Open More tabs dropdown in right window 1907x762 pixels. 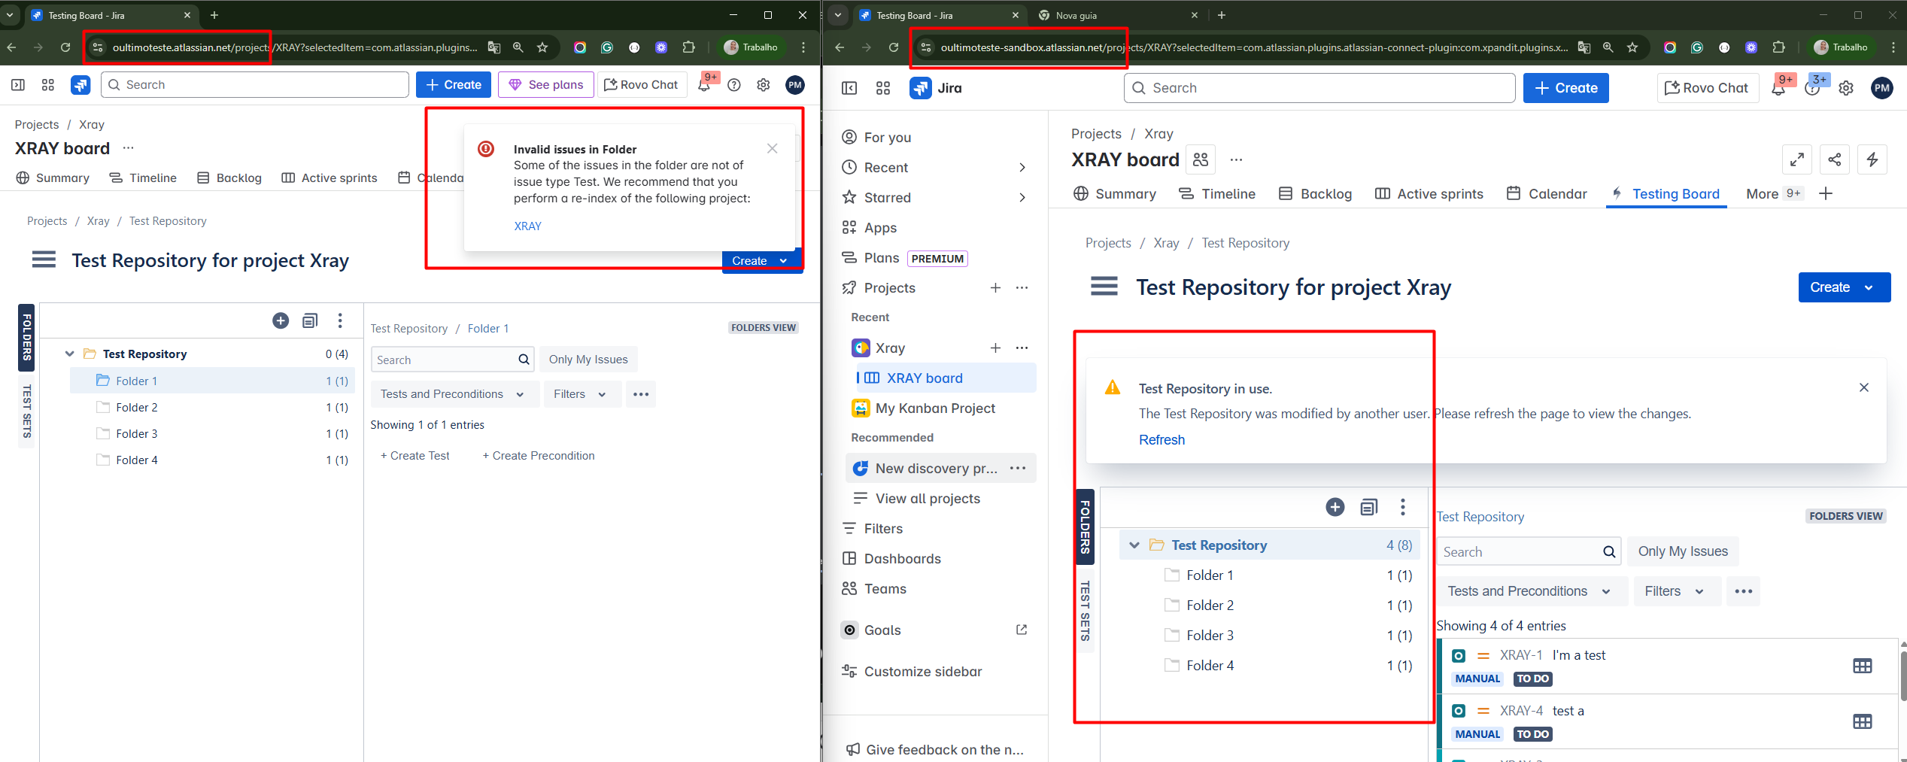(x=1774, y=194)
